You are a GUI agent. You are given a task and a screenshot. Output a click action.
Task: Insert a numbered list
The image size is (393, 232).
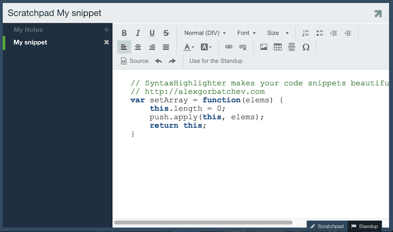tap(306, 33)
